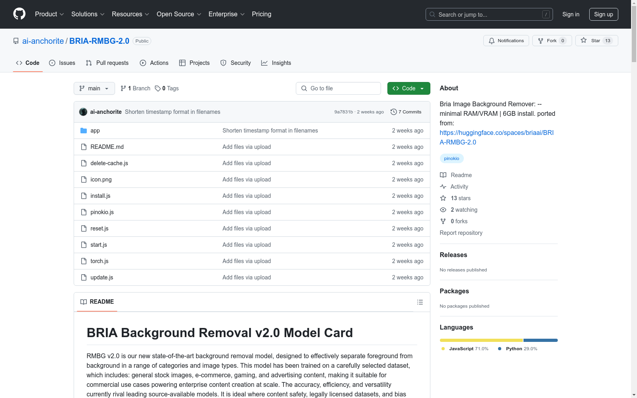Screen dimensions: 637x398
Task: Click the Search or jump to field
Action: [x=489, y=14]
